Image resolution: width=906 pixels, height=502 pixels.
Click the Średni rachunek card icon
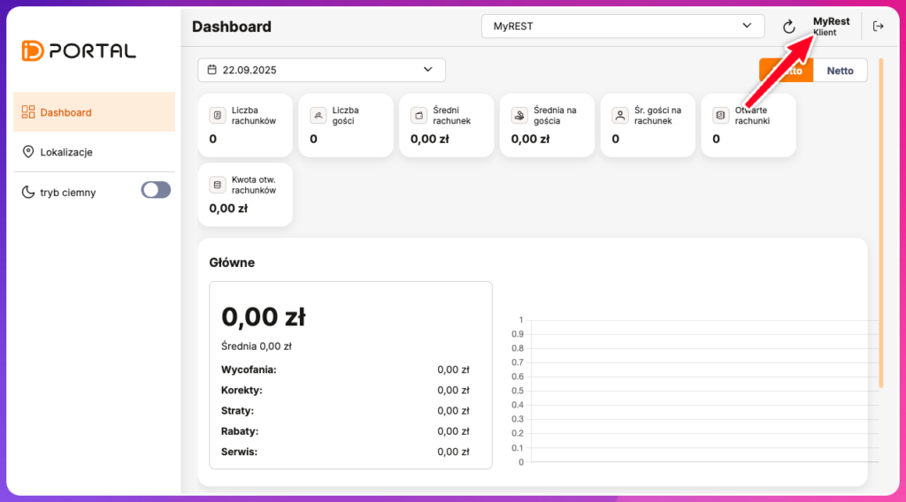point(418,115)
